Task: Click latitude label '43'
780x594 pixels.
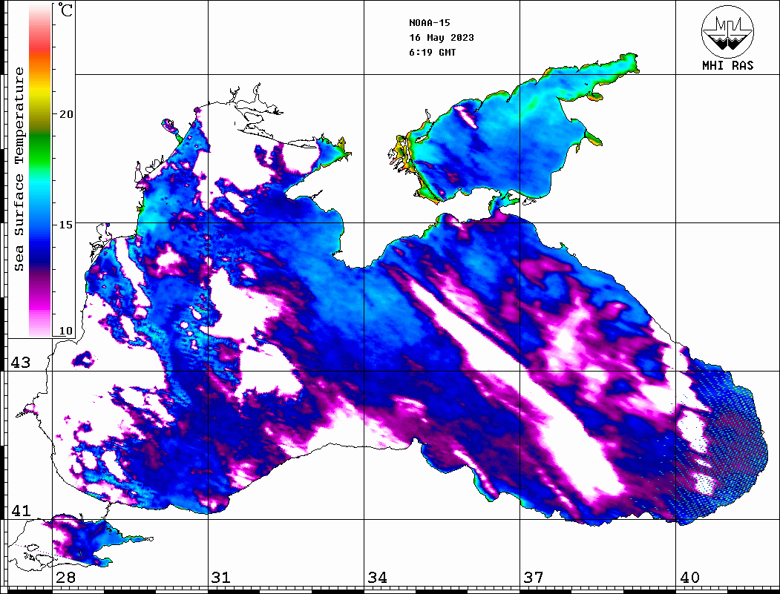Action: coord(21,363)
